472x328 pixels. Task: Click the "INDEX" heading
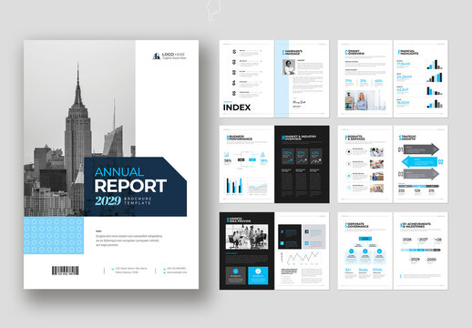click(x=237, y=108)
